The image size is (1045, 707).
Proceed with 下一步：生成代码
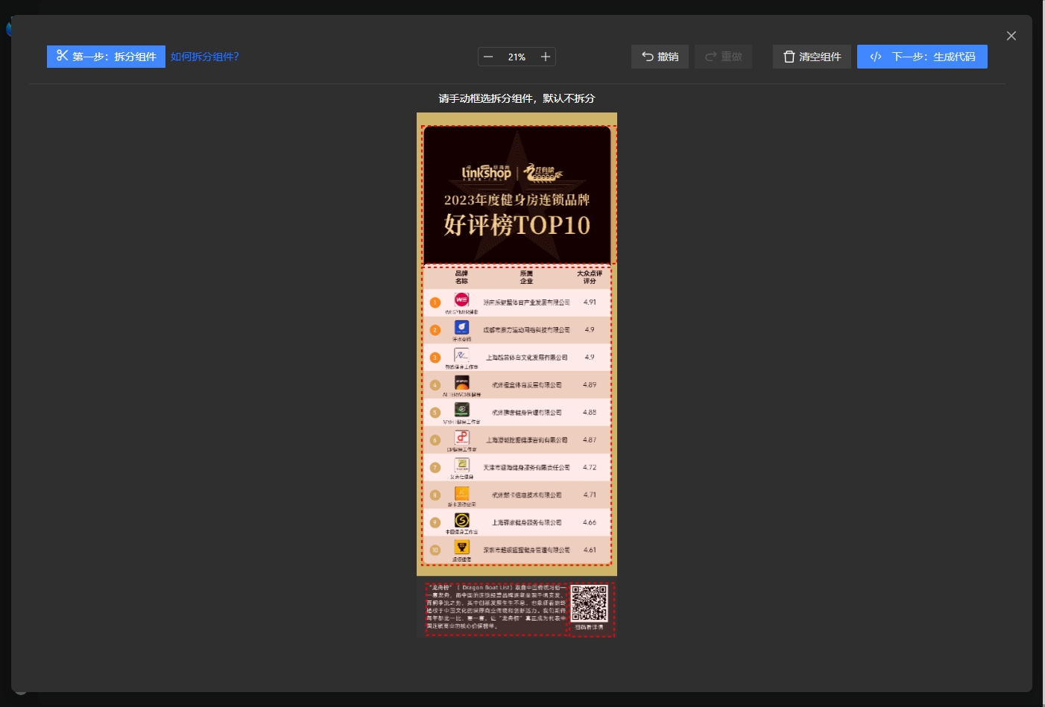(x=922, y=57)
